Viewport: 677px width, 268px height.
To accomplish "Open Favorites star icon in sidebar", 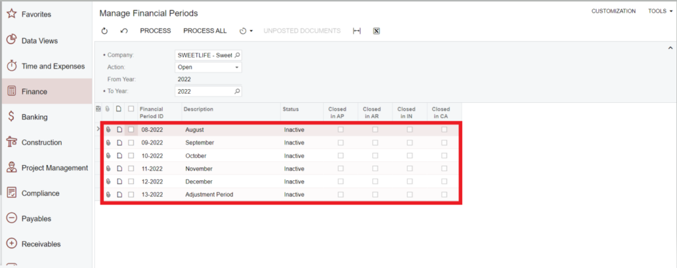I will (11, 14).
